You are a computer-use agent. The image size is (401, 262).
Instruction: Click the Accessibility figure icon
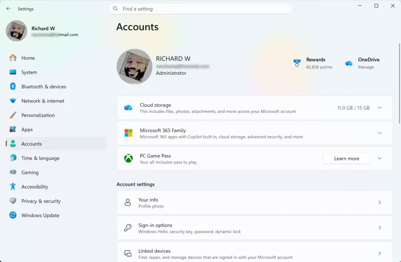tap(13, 186)
